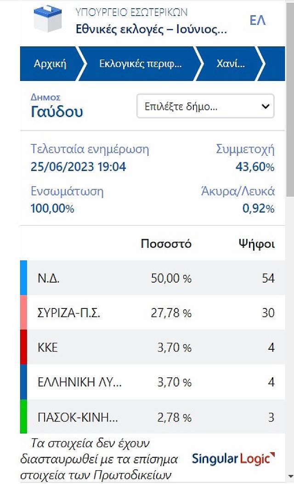Click the Συμμετοχή 43,60% value
Image resolution: width=294 pixels, height=484 pixels.
pyautogui.click(x=255, y=167)
